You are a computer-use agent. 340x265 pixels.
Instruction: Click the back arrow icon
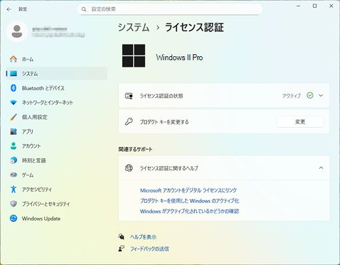click(9, 9)
